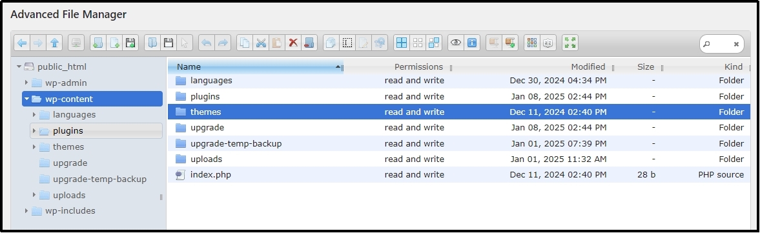
Task: Create a new folder with the toolbar icon
Action: (98, 43)
